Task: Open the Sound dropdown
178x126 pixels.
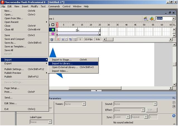Action: pos(135,104)
